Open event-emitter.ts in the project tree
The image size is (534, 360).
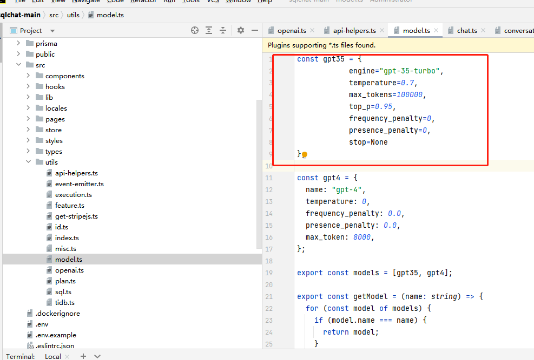pyautogui.click(x=80, y=184)
